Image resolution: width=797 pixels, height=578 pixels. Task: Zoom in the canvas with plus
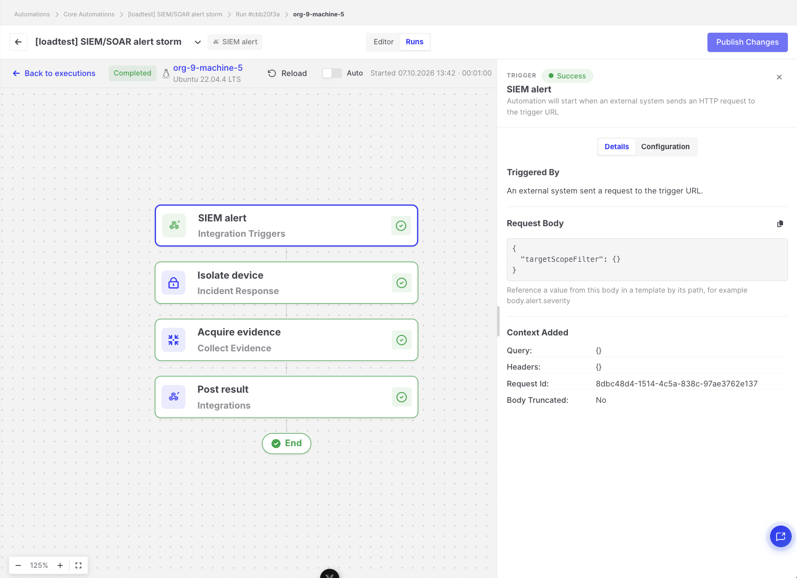60,565
